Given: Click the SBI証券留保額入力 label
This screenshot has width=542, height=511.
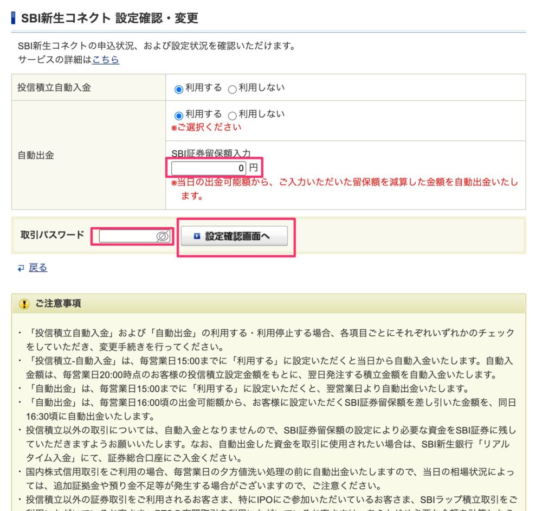Looking at the screenshot, I should click(211, 153).
